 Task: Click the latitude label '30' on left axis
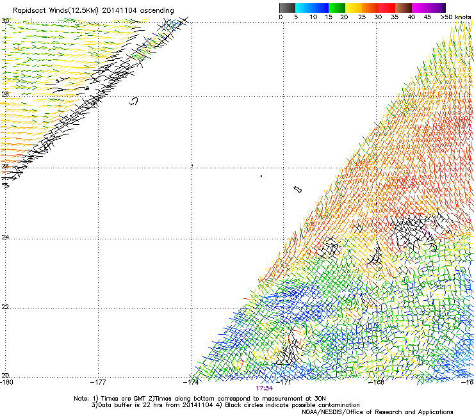(x=5, y=21)
